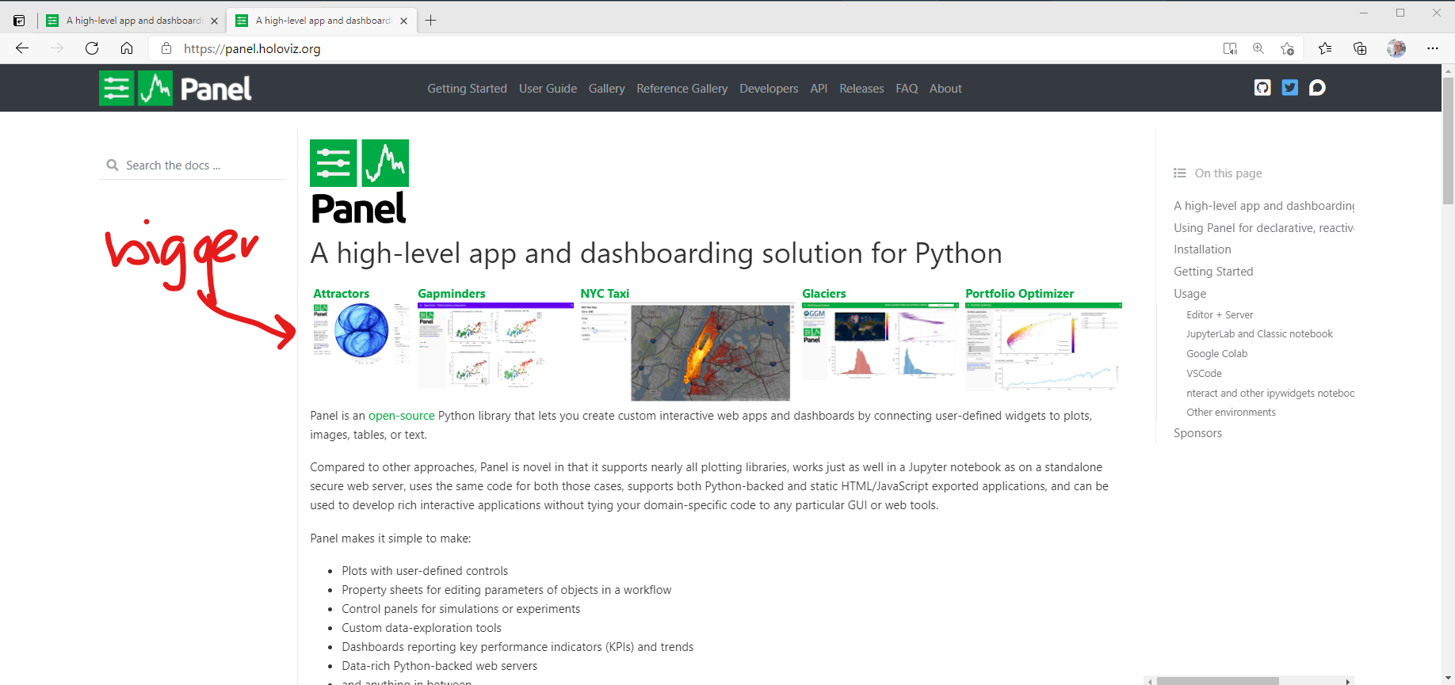Open the User Guide nav item
Viewport: 1455px width, 685px height.
click(548, 89)
